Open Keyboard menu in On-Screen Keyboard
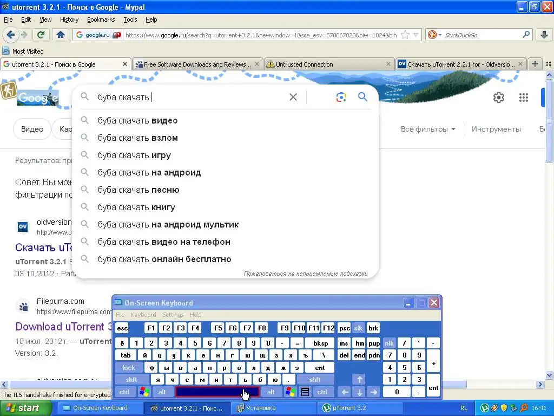The height and width of the screenshot is (416, 554). [143, 315]
